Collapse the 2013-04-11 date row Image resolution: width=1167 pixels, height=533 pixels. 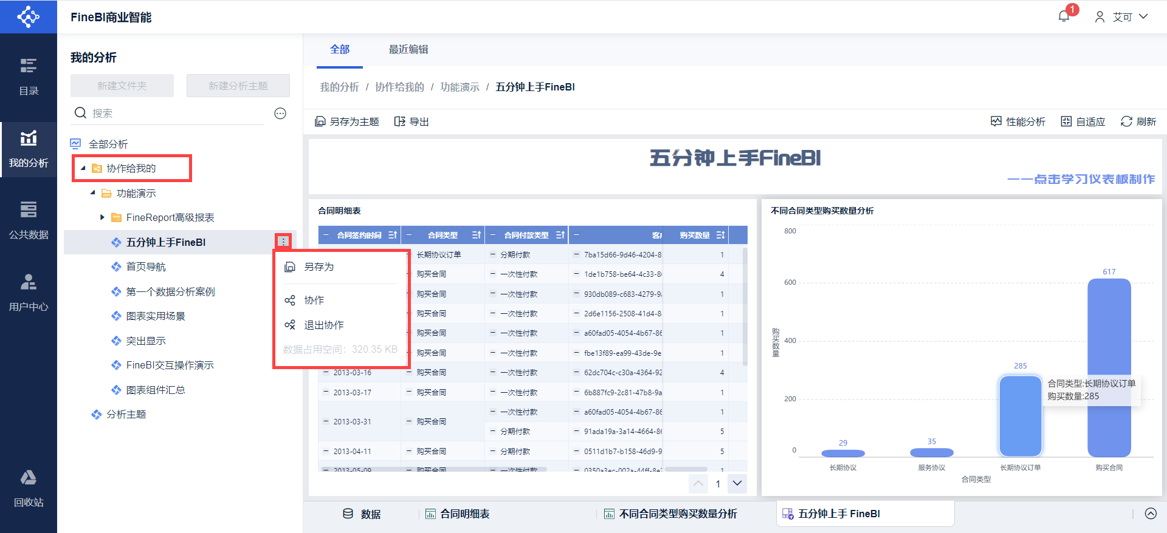coord(326,451)
